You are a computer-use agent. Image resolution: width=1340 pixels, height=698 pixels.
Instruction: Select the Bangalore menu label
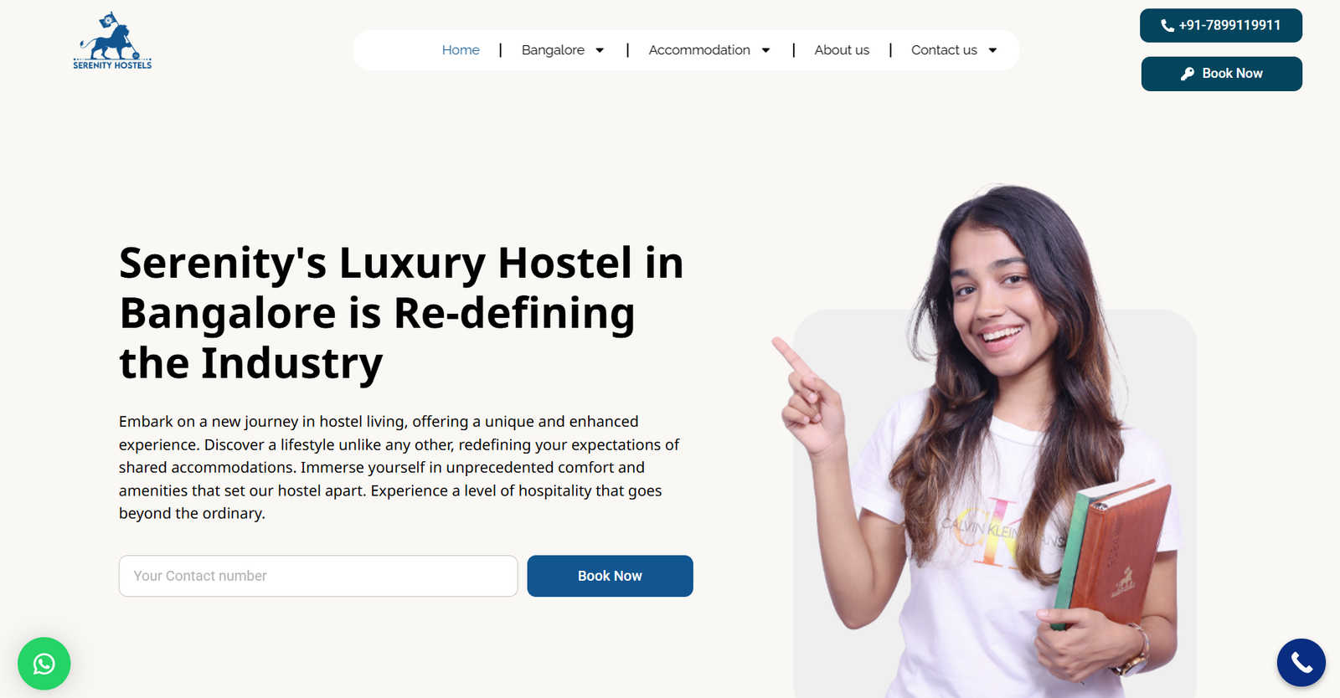pos(553,50)
